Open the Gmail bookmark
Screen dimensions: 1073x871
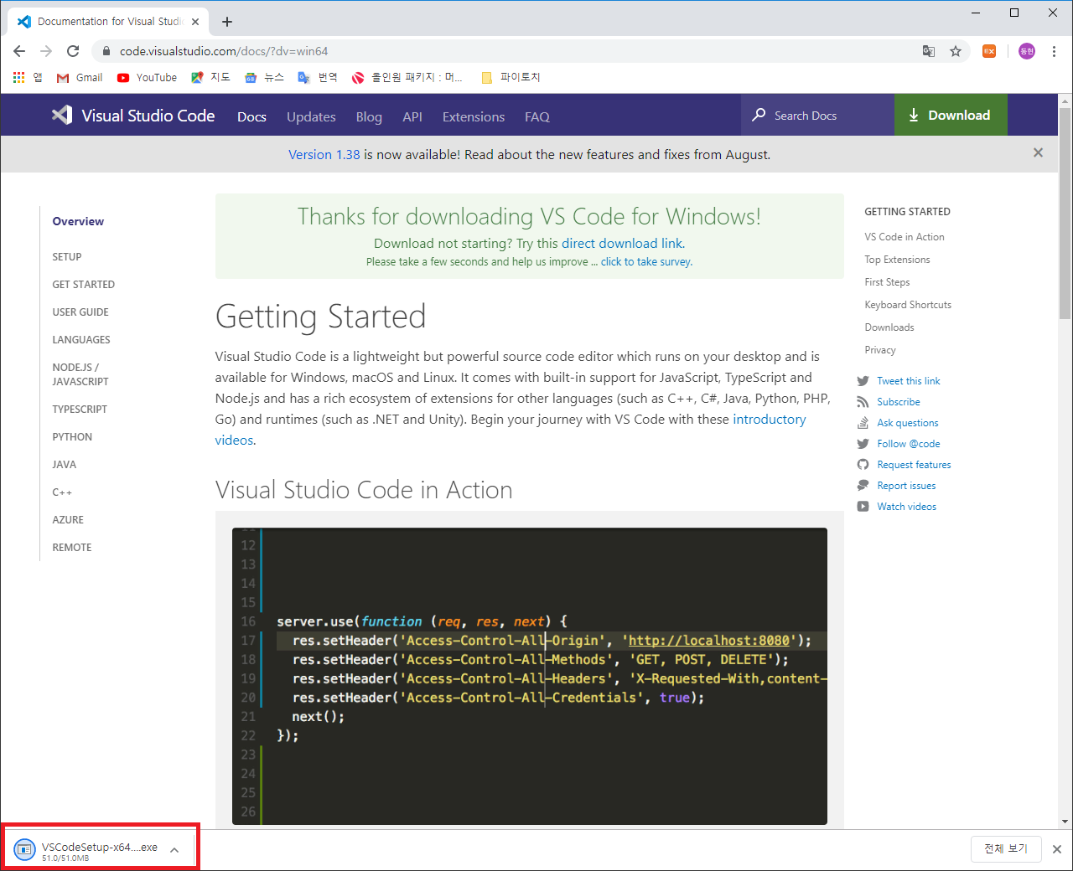click(79, 77)
